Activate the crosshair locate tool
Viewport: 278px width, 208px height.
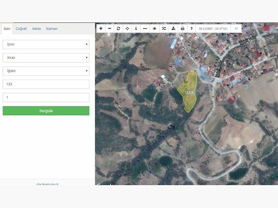point(127,28)
